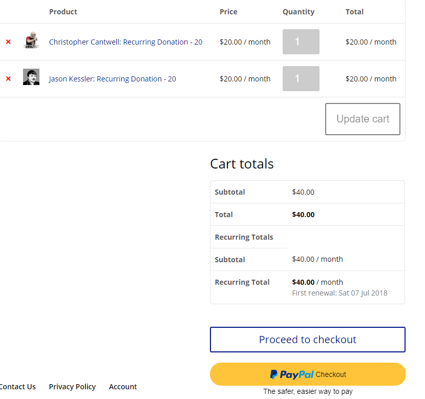Pay with PayPal Checkout button

pos(308,374)
